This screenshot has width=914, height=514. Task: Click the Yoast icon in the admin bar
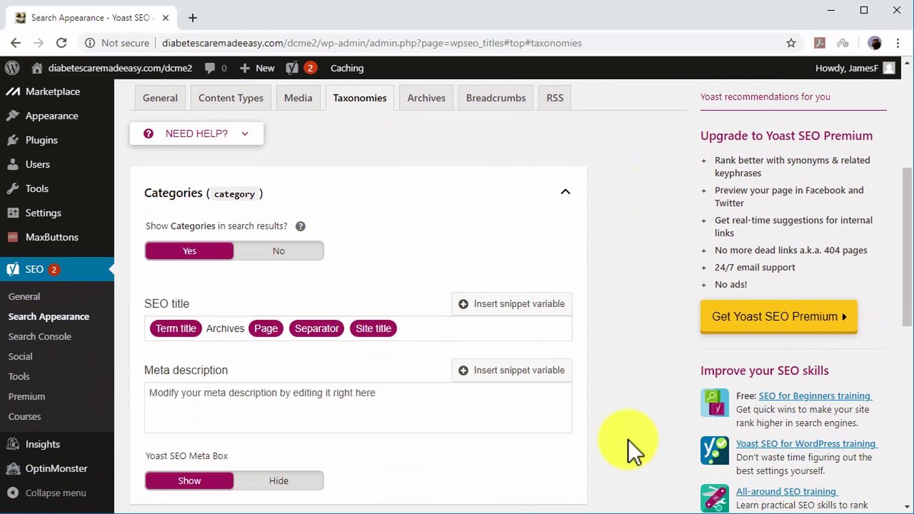coord(292,68)
